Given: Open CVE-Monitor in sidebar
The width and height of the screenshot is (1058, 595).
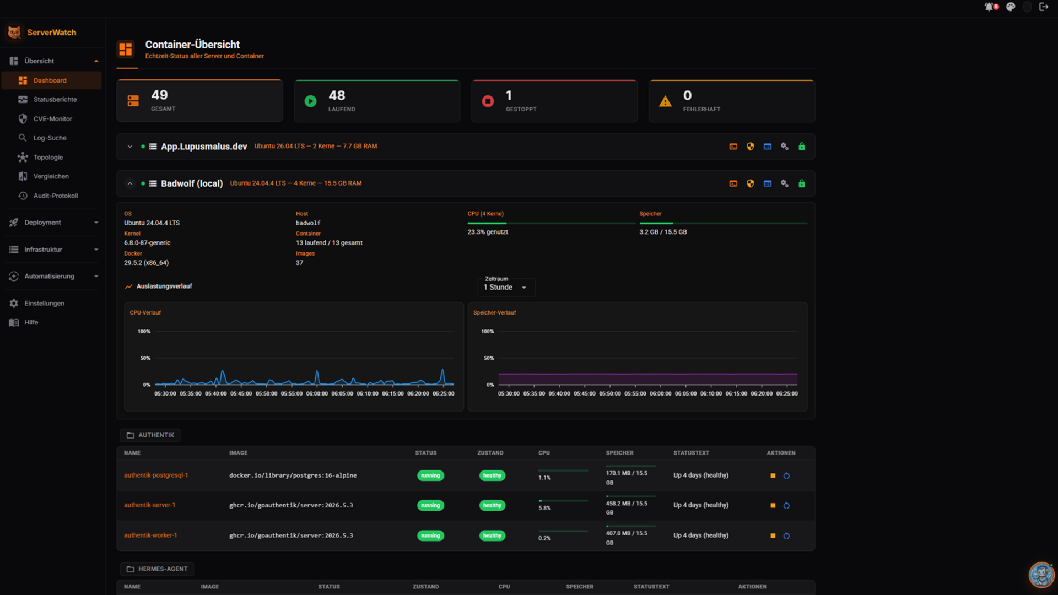Looking at the screenshot, I should [52, 119].
